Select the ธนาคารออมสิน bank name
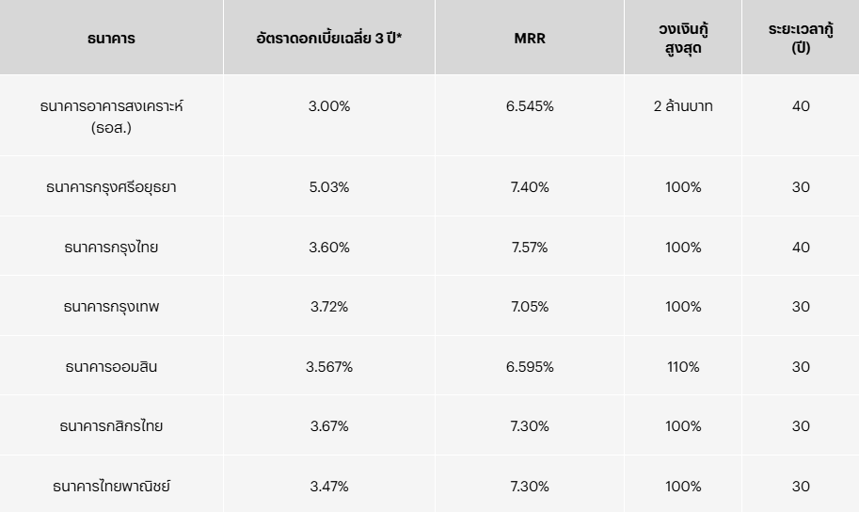Screen dimensions: 859x512 click(x=111, y=367)
